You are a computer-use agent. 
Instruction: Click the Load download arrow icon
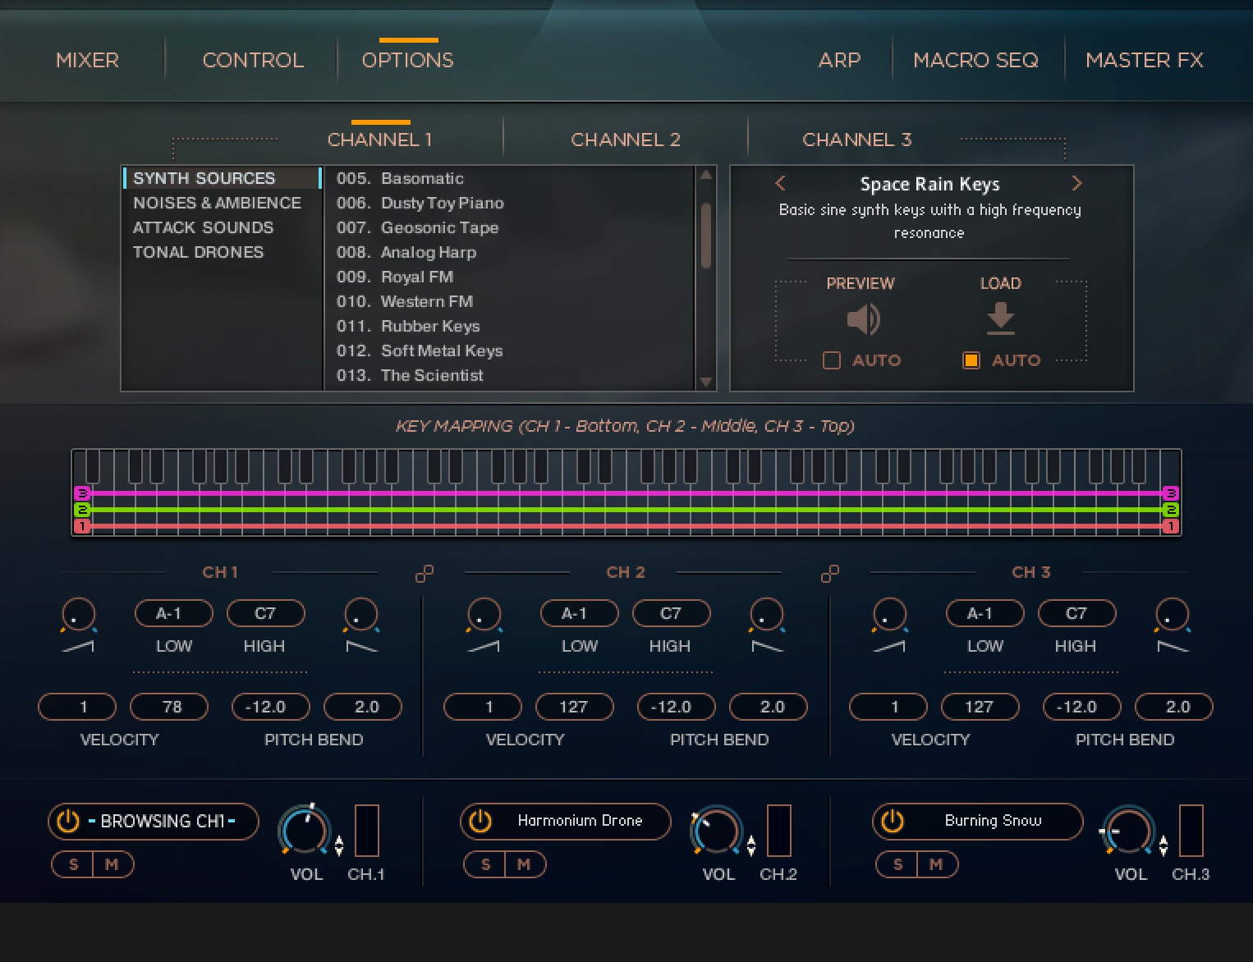pos(1000,318)
